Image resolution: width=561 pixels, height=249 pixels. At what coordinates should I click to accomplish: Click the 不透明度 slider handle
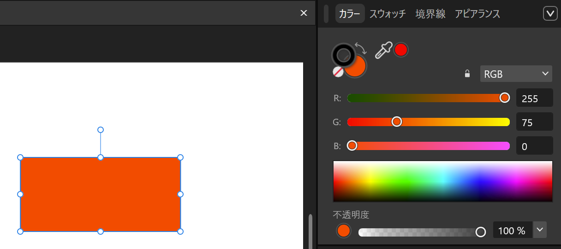pyautogui.click(x=481, y=232)
